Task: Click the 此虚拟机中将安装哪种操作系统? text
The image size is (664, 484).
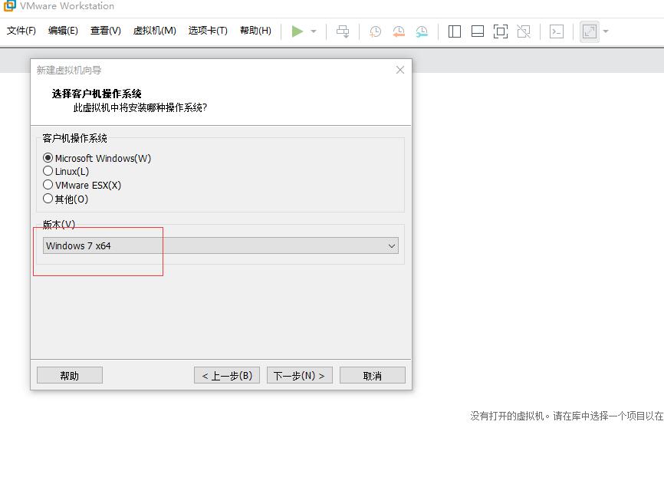Action: click(x=140, y=107)
